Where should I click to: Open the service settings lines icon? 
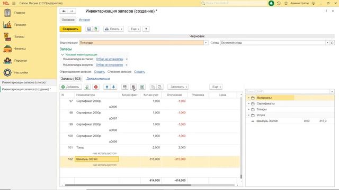[x=314, y=3]
